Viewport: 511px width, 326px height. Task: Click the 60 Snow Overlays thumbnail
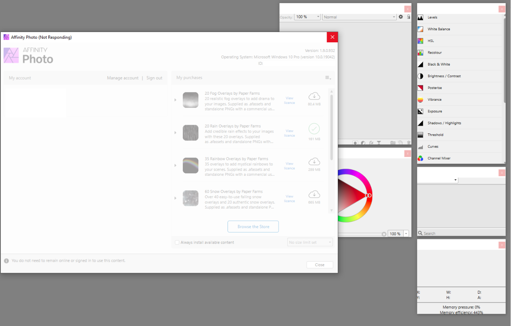point(190,198)
